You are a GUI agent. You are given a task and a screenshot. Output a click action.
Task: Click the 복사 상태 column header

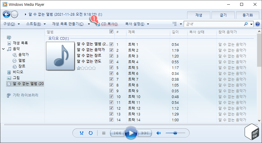pos(202,32)
